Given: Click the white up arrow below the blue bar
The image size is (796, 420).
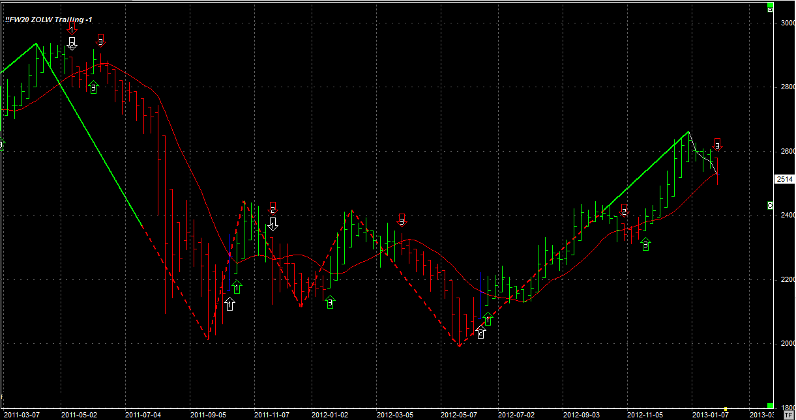Looking at the screenshot, I should (x=229, y=304).
